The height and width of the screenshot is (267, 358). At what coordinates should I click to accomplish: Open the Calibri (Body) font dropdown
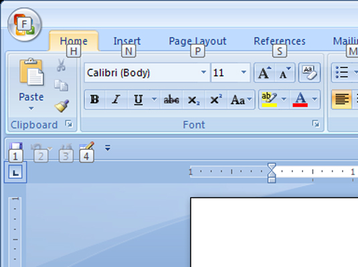[x=203, y=72]
